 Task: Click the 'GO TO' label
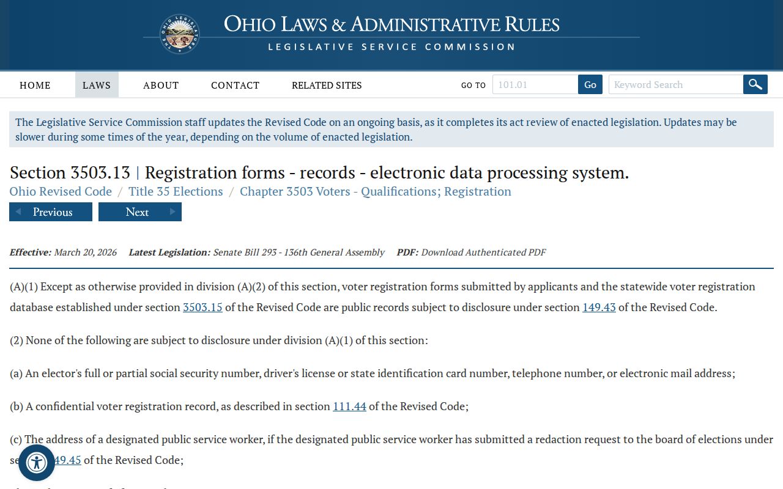(x=473, y=85)
